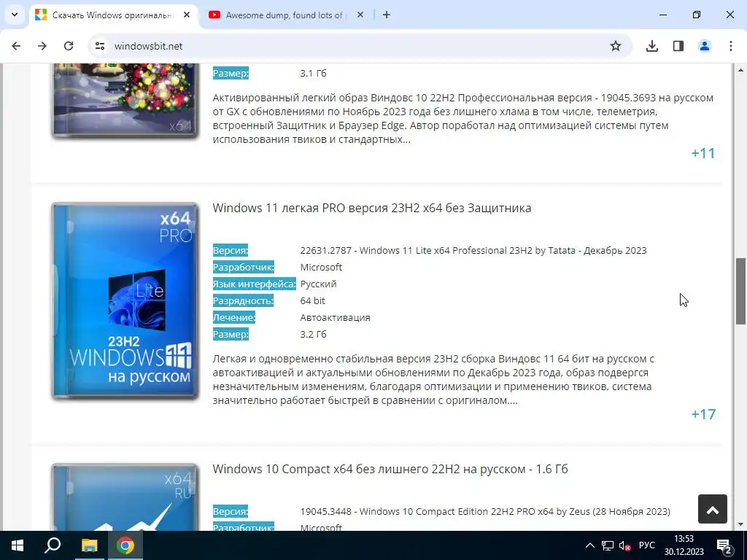The image size is (747, 560).
Task: Click 19045.3448 Windows 10 Compact Edition version text
Action: 485,511
